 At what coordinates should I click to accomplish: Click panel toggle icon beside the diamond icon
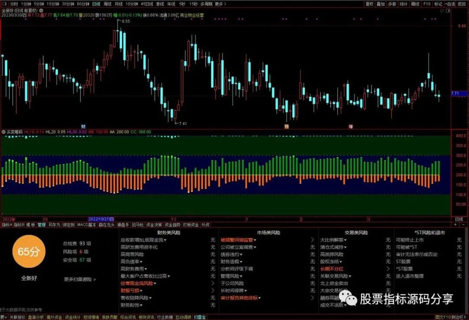(x=448, y=11)
